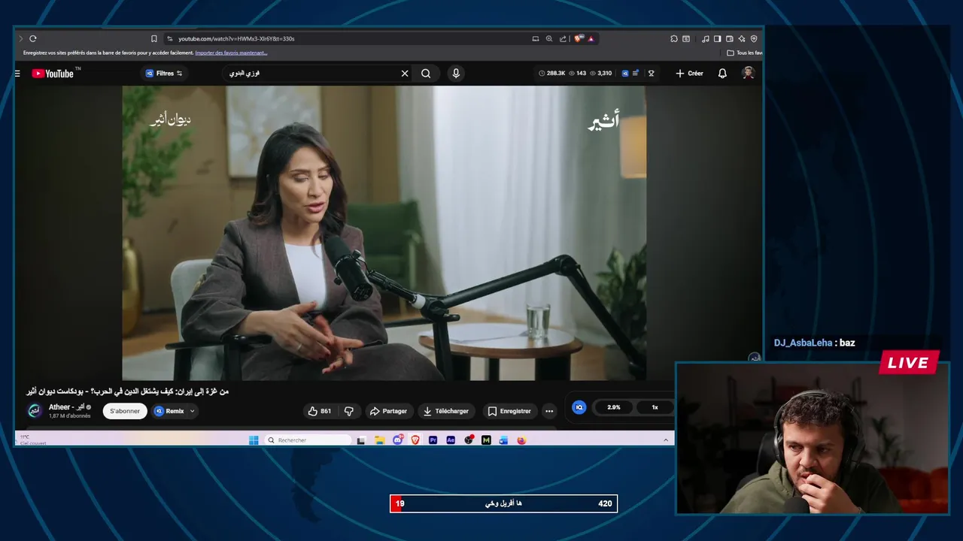Open the blue IQ icon in header

pyautogui.click(x=624, y=73)
